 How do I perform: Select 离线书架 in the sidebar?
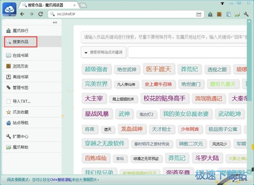(x=20, y=77)
